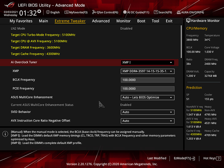224x168 pixels.
Task: Click Target Cache Frequency 4300MHz text
Action: click(x=35, y=54)
